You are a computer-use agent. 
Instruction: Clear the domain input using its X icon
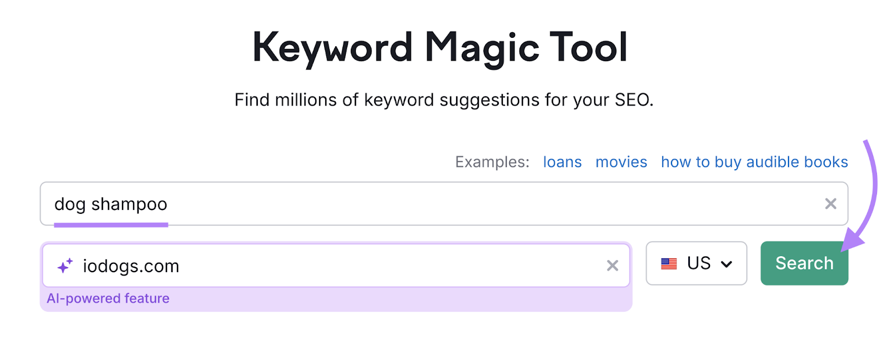pos(613,266)
